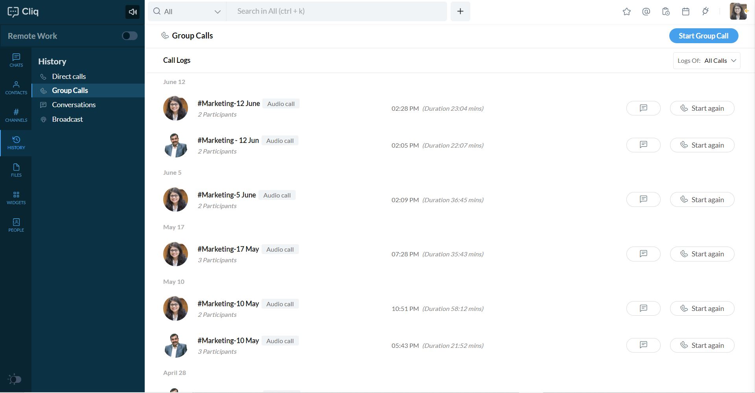
Task: Open the calendar icon in top bar
Action: coord(685,11)
